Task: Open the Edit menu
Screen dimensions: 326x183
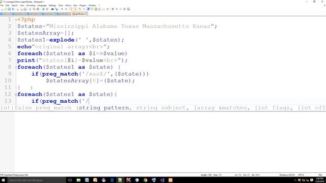Action: tap(8, 6)
